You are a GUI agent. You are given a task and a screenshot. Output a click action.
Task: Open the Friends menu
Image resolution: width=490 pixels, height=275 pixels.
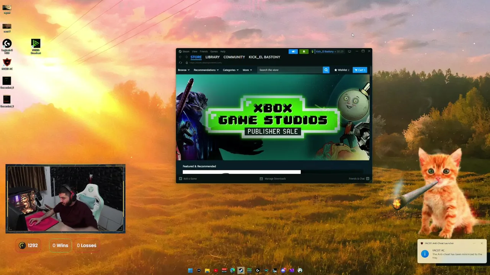pos(204,51)
